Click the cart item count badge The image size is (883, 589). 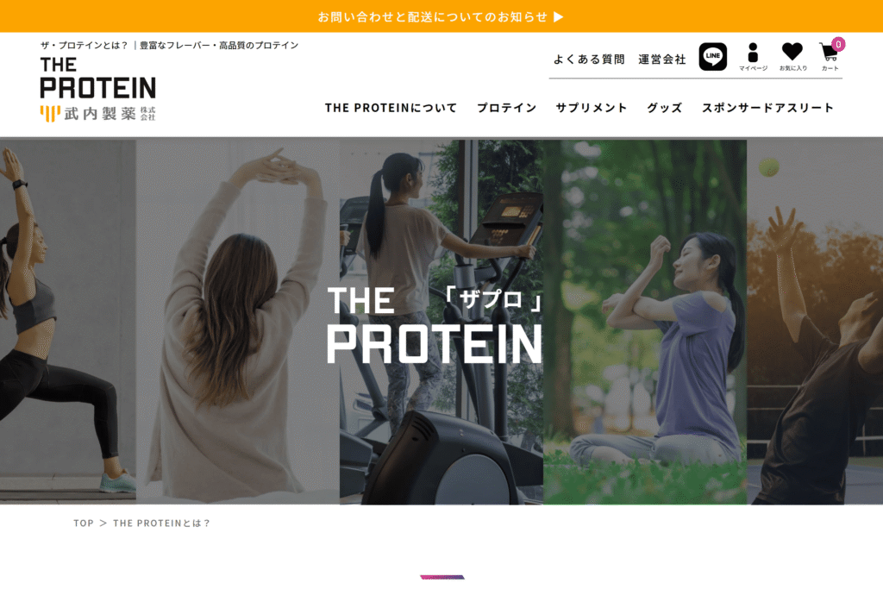(x=838, y=44)
